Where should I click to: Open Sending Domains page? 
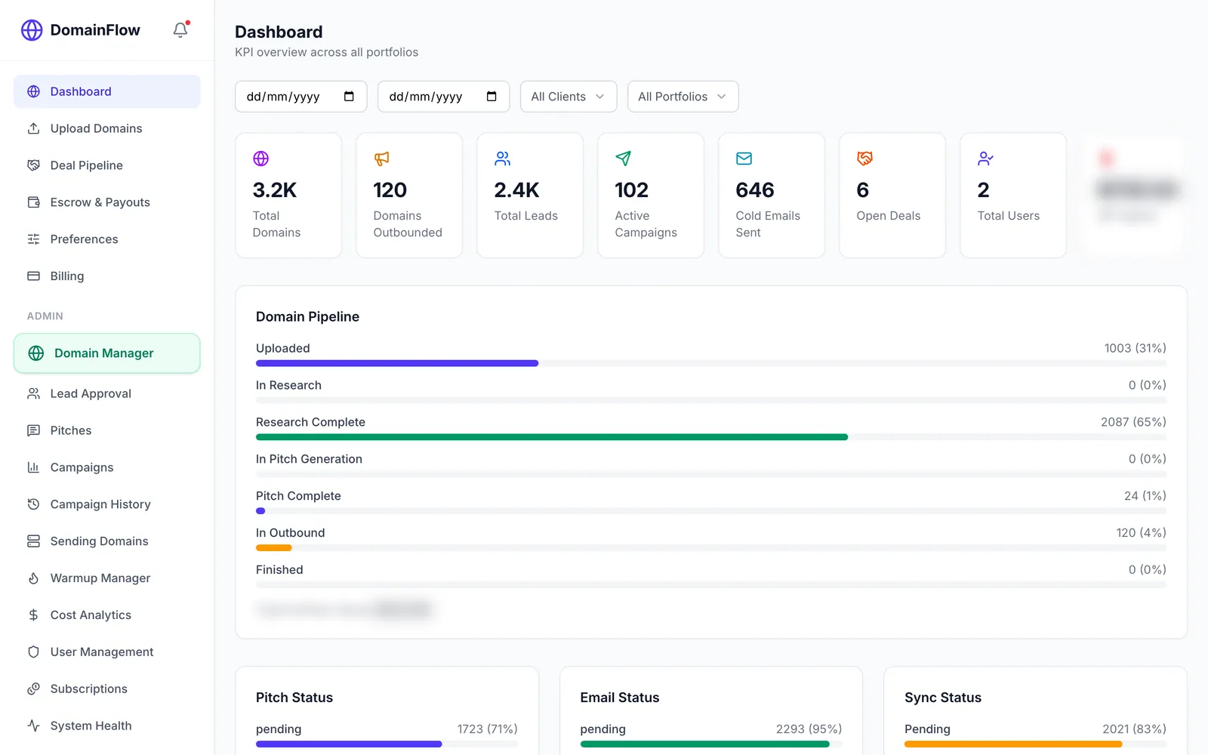point(106,541)
